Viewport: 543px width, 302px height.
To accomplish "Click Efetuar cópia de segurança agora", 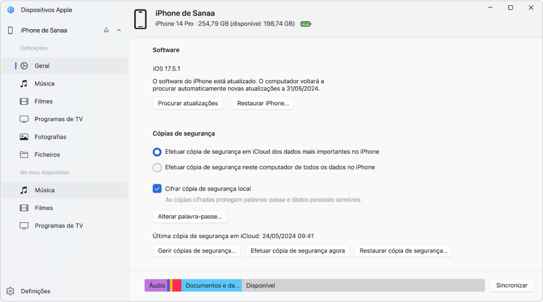I will point(297,251).
